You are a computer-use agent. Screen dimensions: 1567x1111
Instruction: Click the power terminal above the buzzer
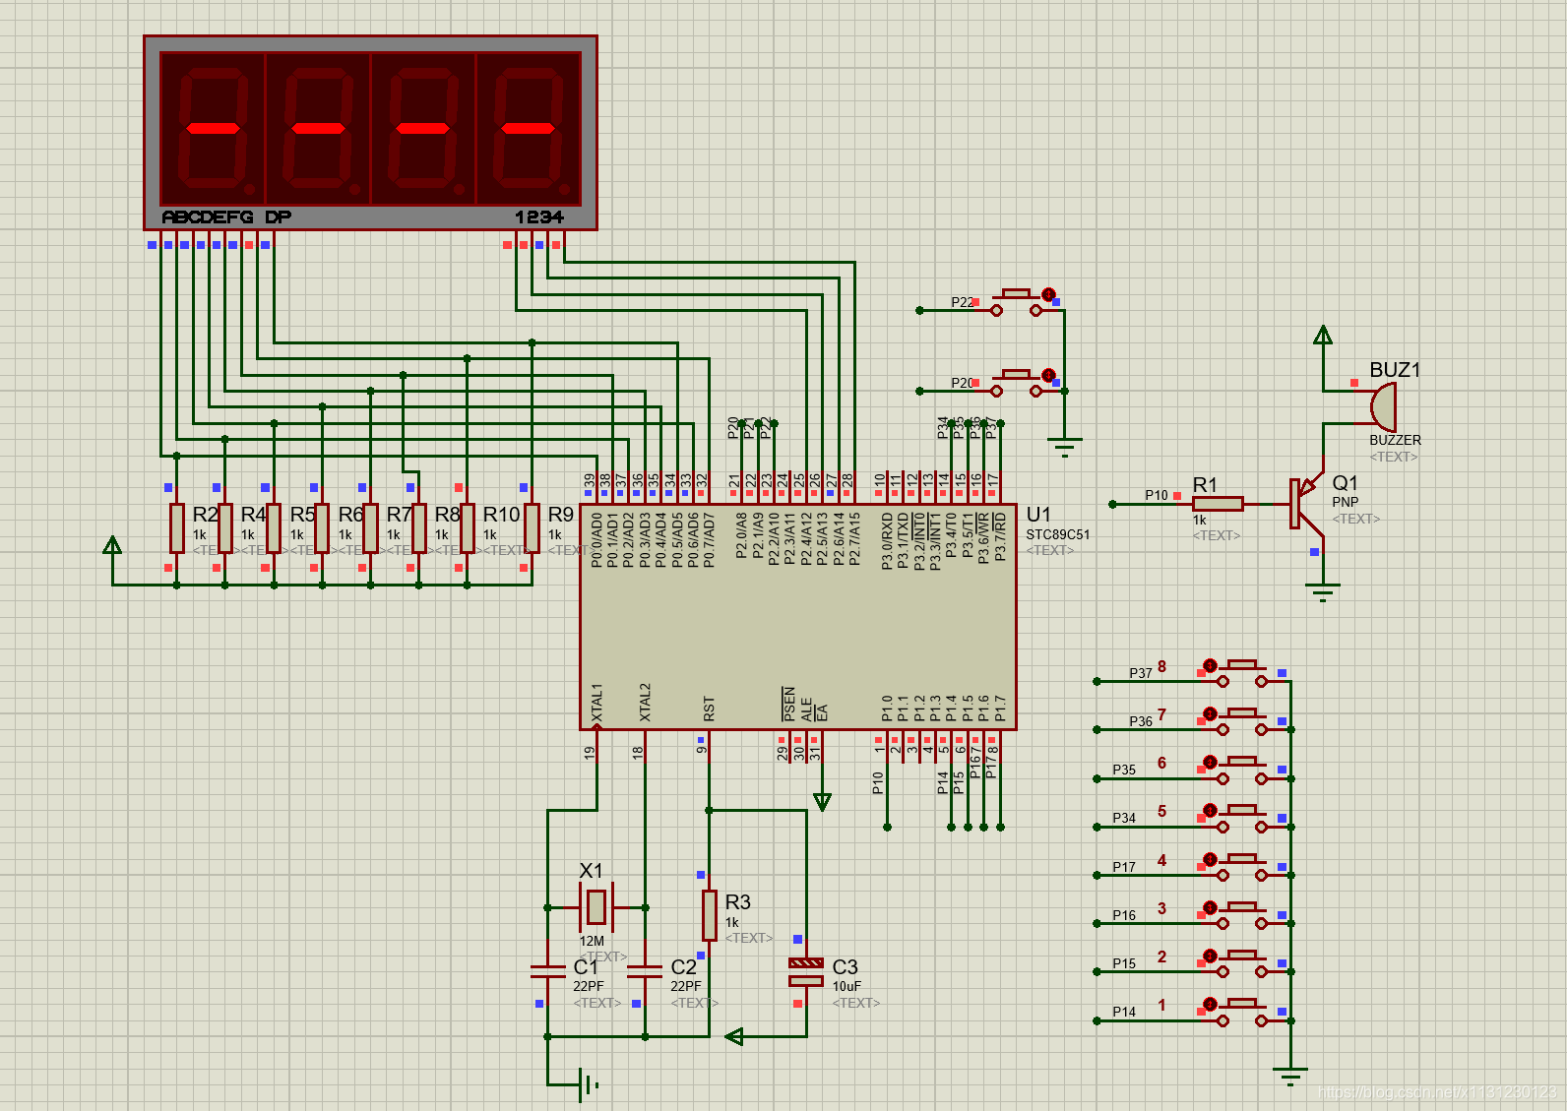[x=1324, y=336]
